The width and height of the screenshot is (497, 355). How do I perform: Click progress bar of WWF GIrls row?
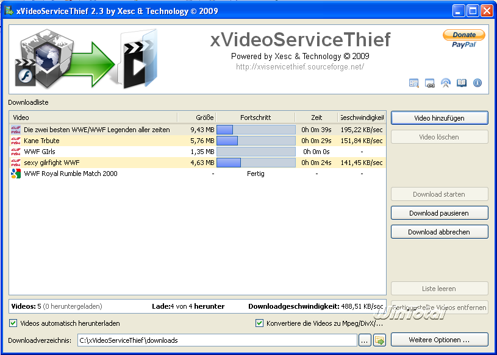[x=256, y=152]
